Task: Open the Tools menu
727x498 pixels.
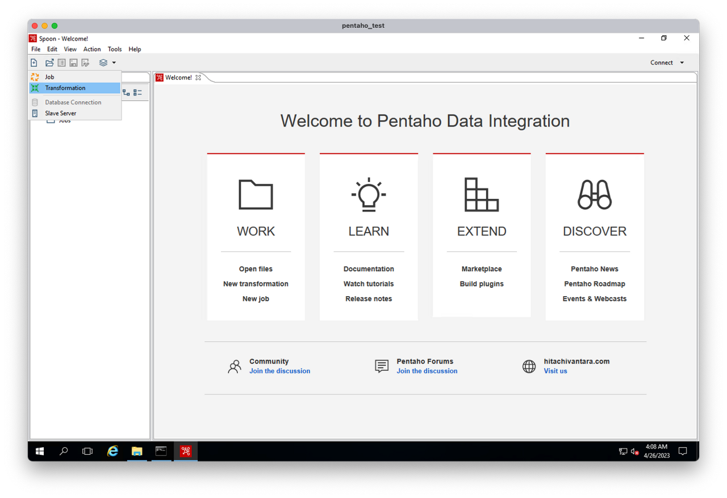Action: coord(115,49)
